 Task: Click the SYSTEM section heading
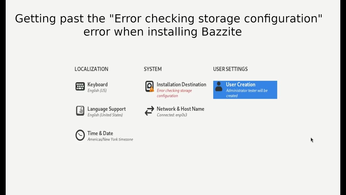[152, 69]
